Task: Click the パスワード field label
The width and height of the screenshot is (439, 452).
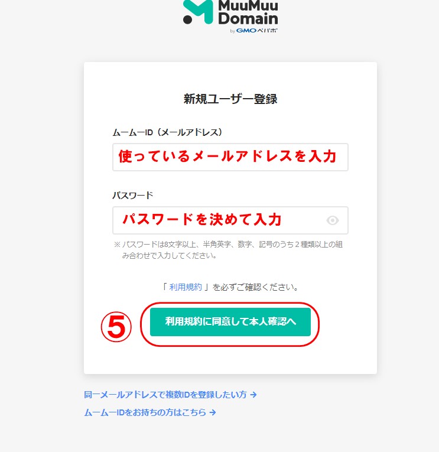Action: 132,196
